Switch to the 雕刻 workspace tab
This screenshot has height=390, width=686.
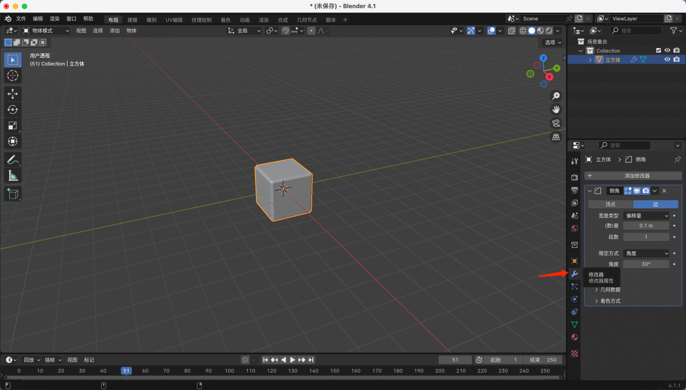pyautogui.click(x=151, y=20)
